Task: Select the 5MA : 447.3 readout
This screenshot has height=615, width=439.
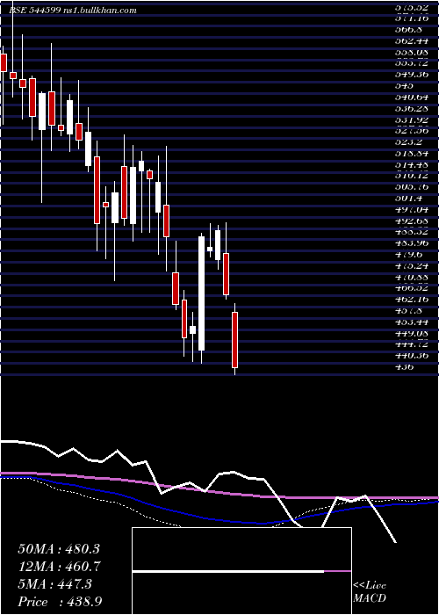Action: [54, 584]
